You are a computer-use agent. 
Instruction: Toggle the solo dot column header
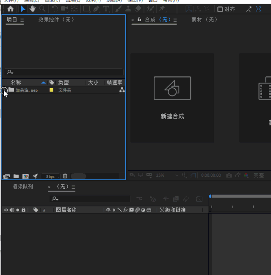point(17,210)
